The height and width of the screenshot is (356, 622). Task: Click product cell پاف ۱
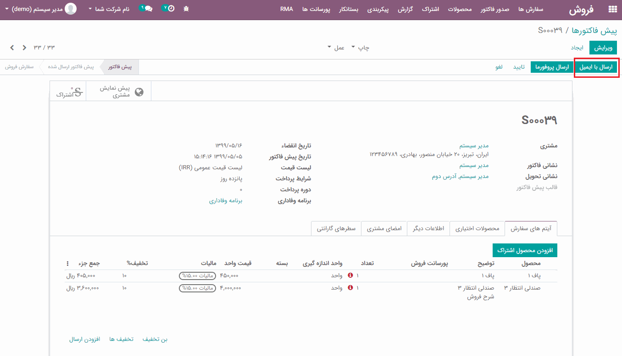point(534,275)
